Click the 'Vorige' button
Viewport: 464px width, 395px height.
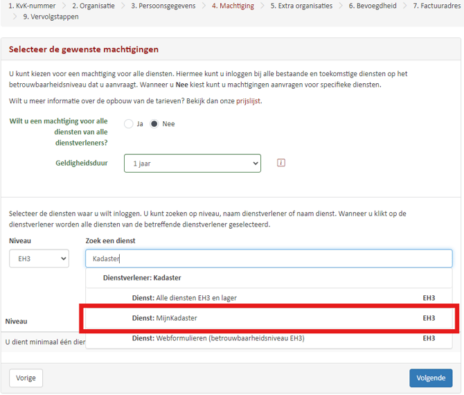tap(26, 378)
